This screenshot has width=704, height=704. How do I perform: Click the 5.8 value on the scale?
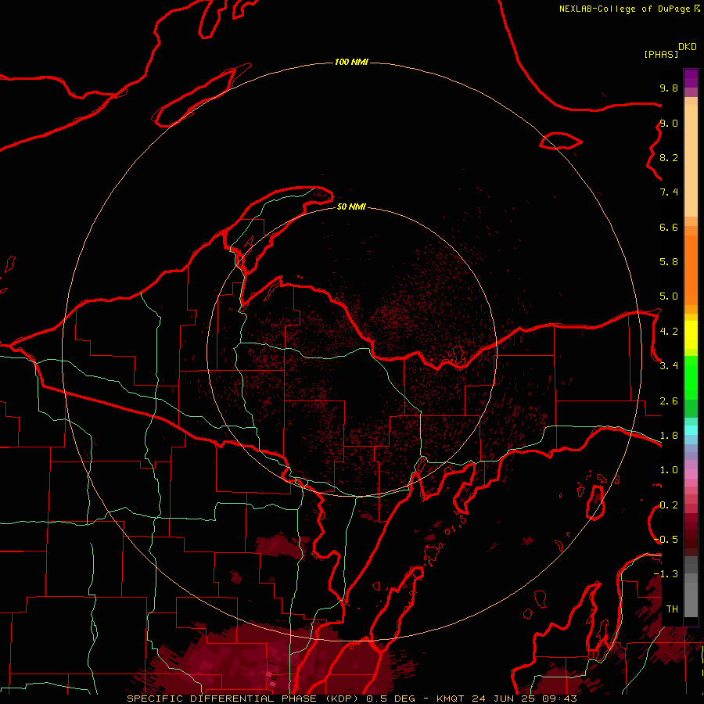[669, 262]
